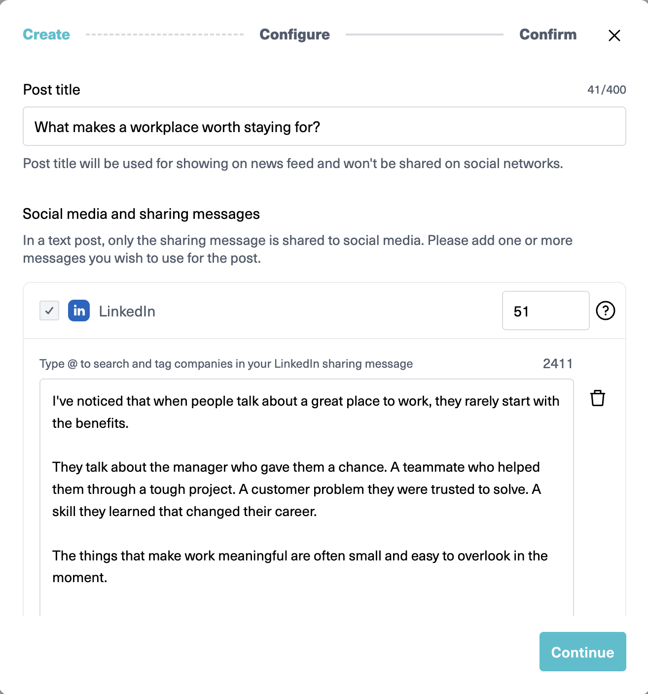This screenshot has width=648, height=694.
Task: Click the 'Type @ to search' hint text
Action: point(226,364)
